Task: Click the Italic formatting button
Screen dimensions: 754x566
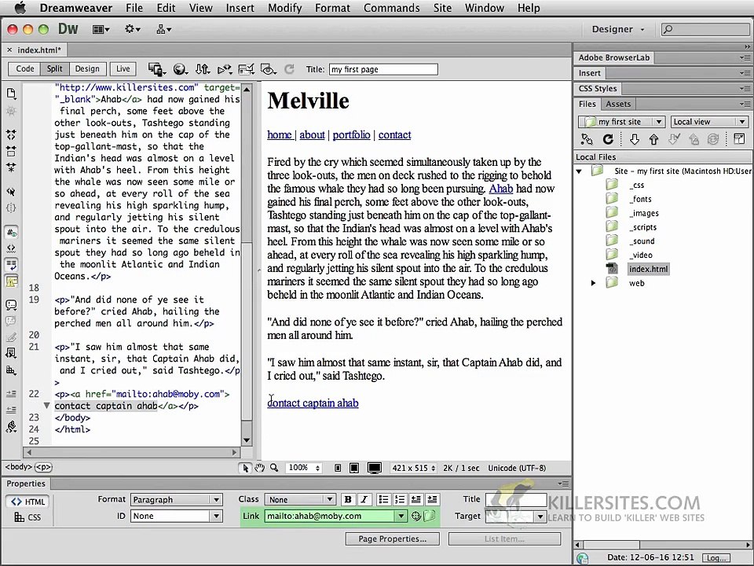Action: point(364,500)
